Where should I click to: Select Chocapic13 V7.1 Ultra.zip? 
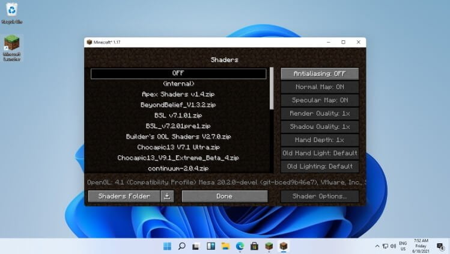pyautogui.click(x=178, y=147)
